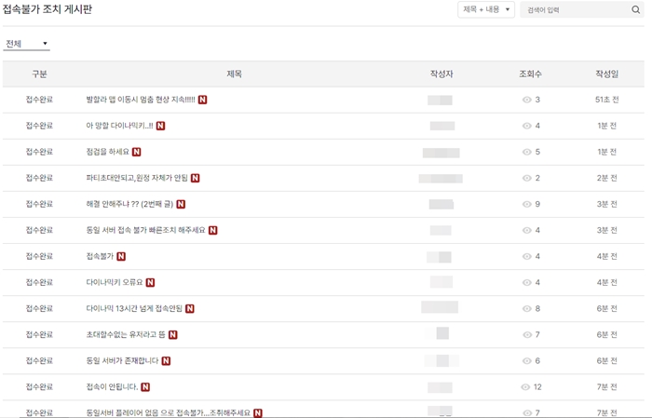Click the view-count eye icon in first row
The image size is (652, 418).
click(527, 100)
